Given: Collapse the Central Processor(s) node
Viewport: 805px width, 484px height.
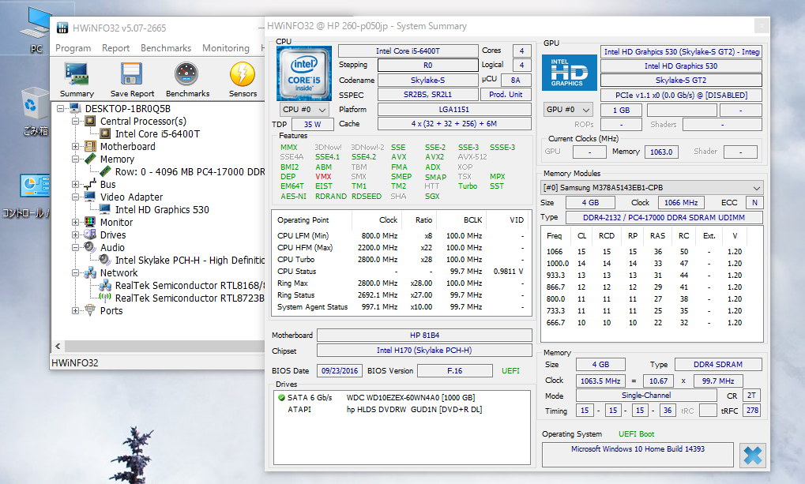Looking at the screenshot, I should (x=76, y=121).
